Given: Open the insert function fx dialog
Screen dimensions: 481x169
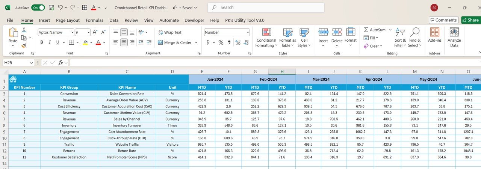Looking at the screenshot, I should (61, 63).
